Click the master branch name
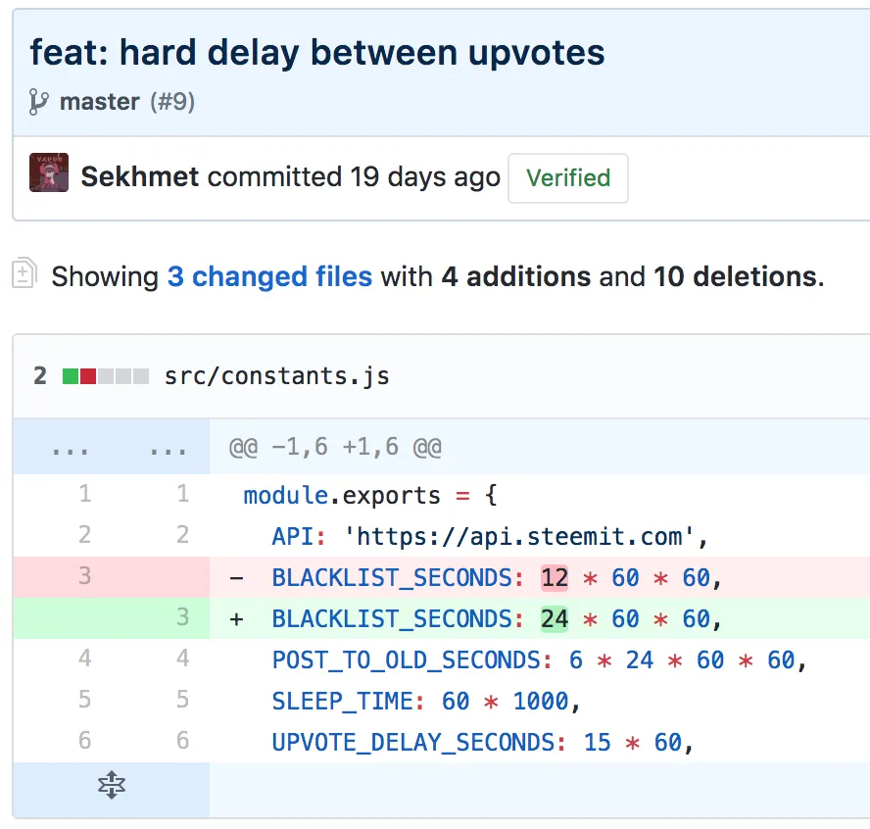This screenshot has height=829, width=870. pyautogui.click(x=99, y=101)
